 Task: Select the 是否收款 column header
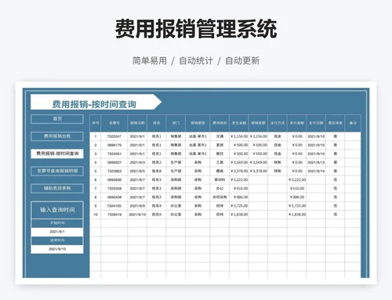tap(336, 123)
